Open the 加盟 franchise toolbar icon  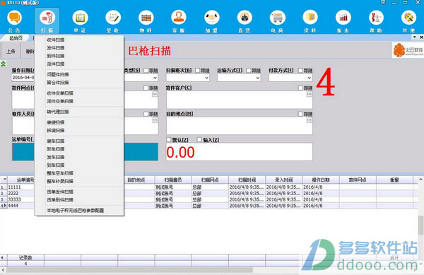coord(212,21)
